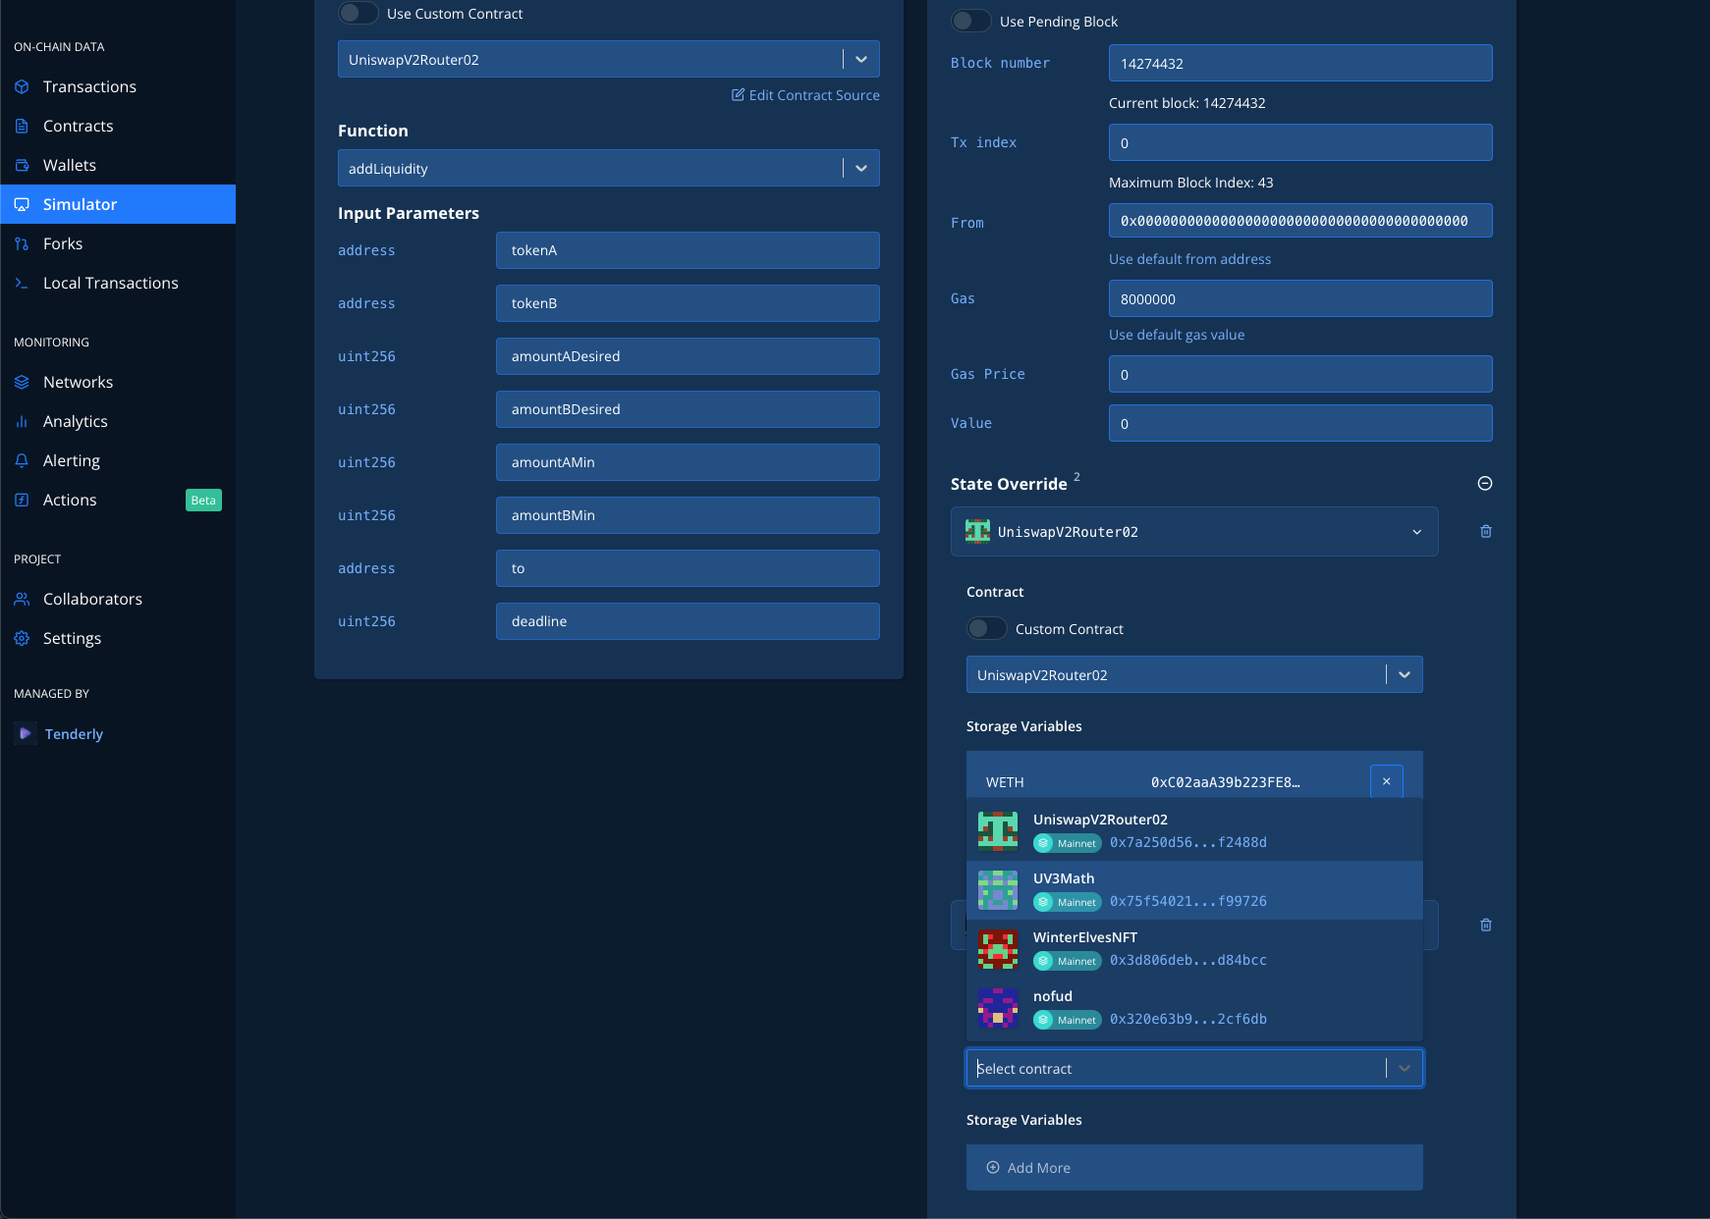The image size is (1710, 1219).
Task: Click the Value input field
Action: coord(1300,423)
